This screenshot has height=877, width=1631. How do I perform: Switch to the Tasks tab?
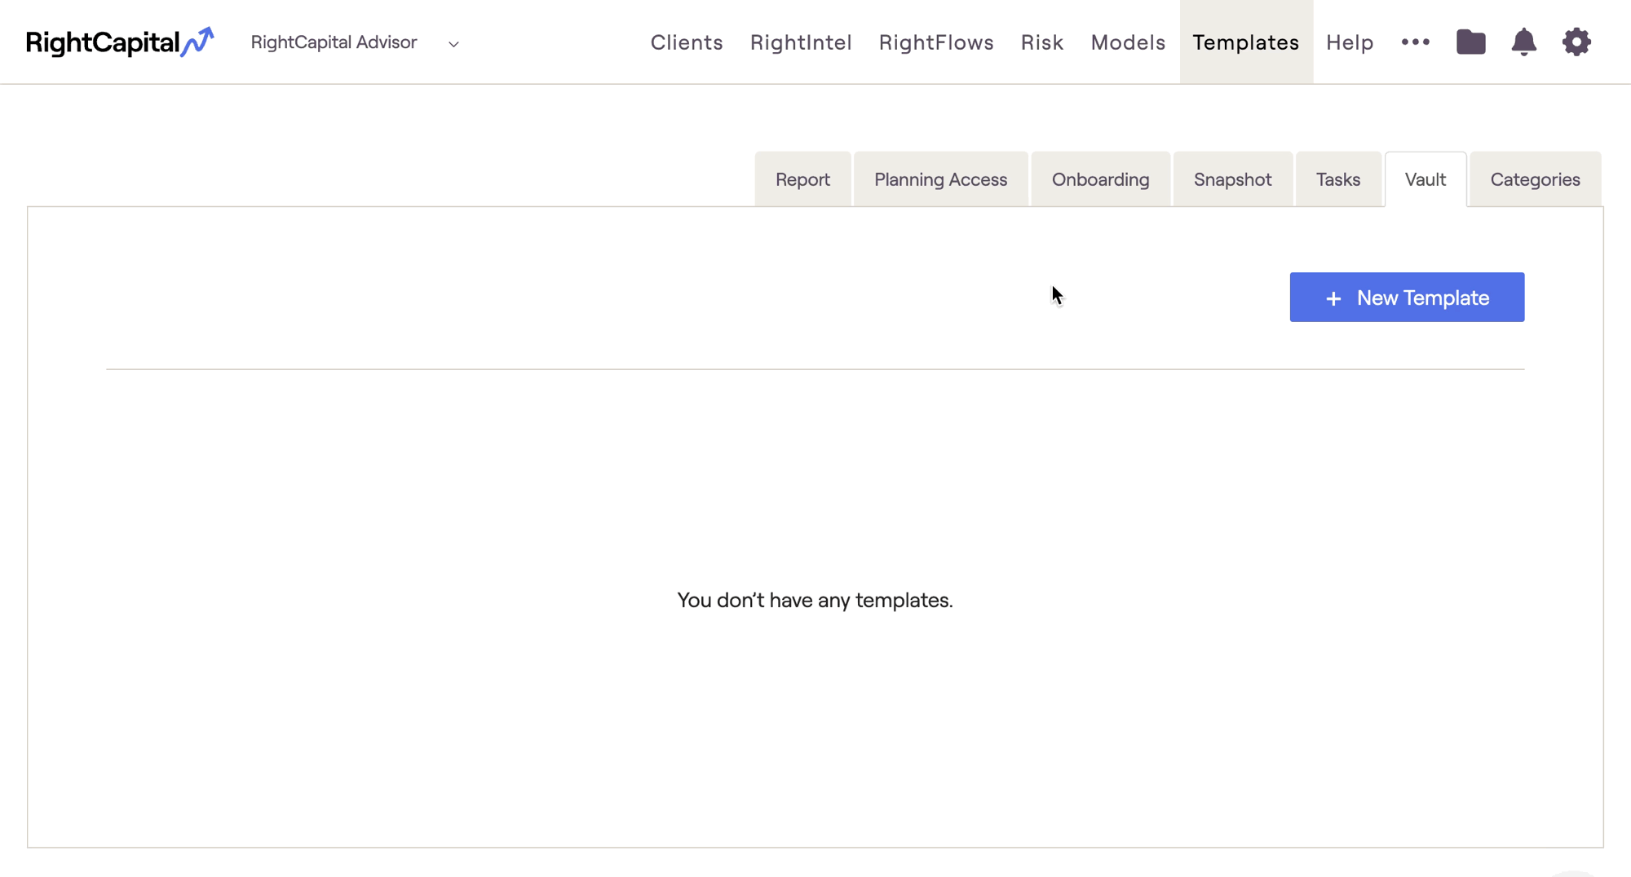(x=1337, y=179)
